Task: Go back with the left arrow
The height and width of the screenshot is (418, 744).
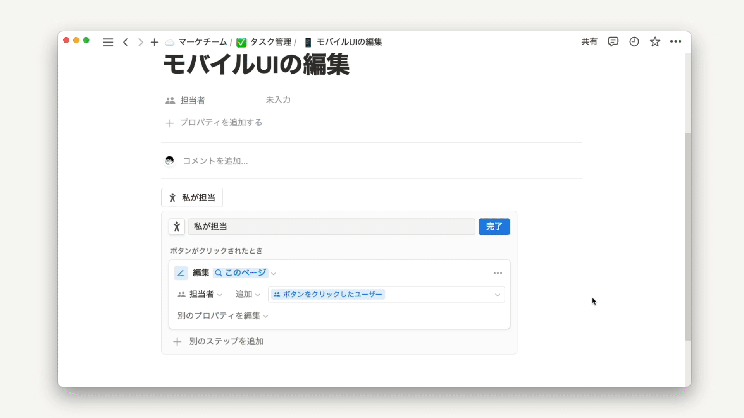Action: click(126, 42)
